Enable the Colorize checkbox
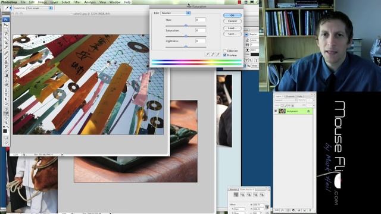 pos(225,51)
